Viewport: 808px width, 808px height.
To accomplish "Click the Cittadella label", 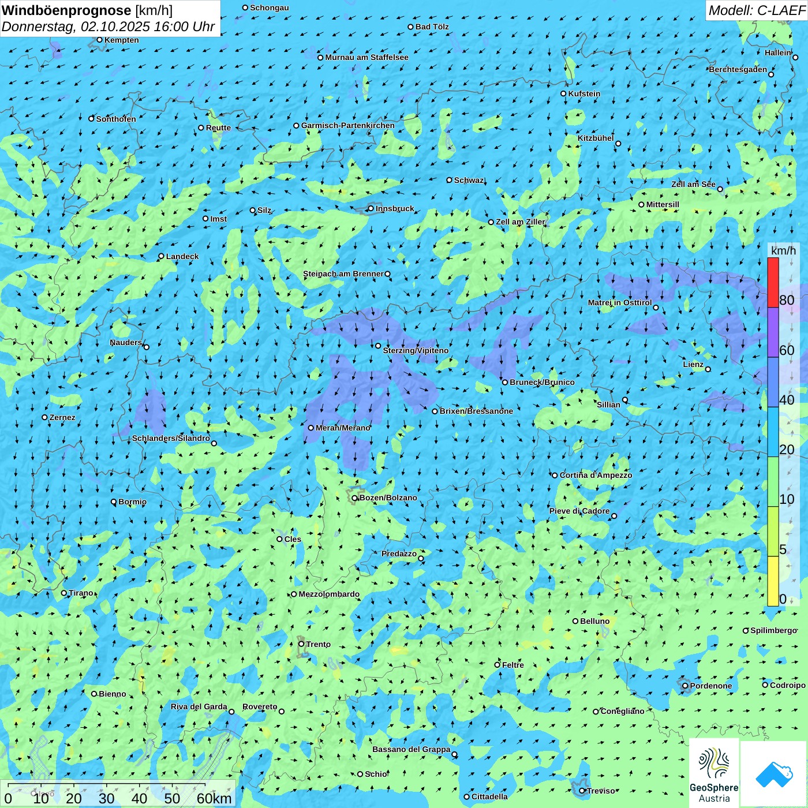I will pos(489,796).
